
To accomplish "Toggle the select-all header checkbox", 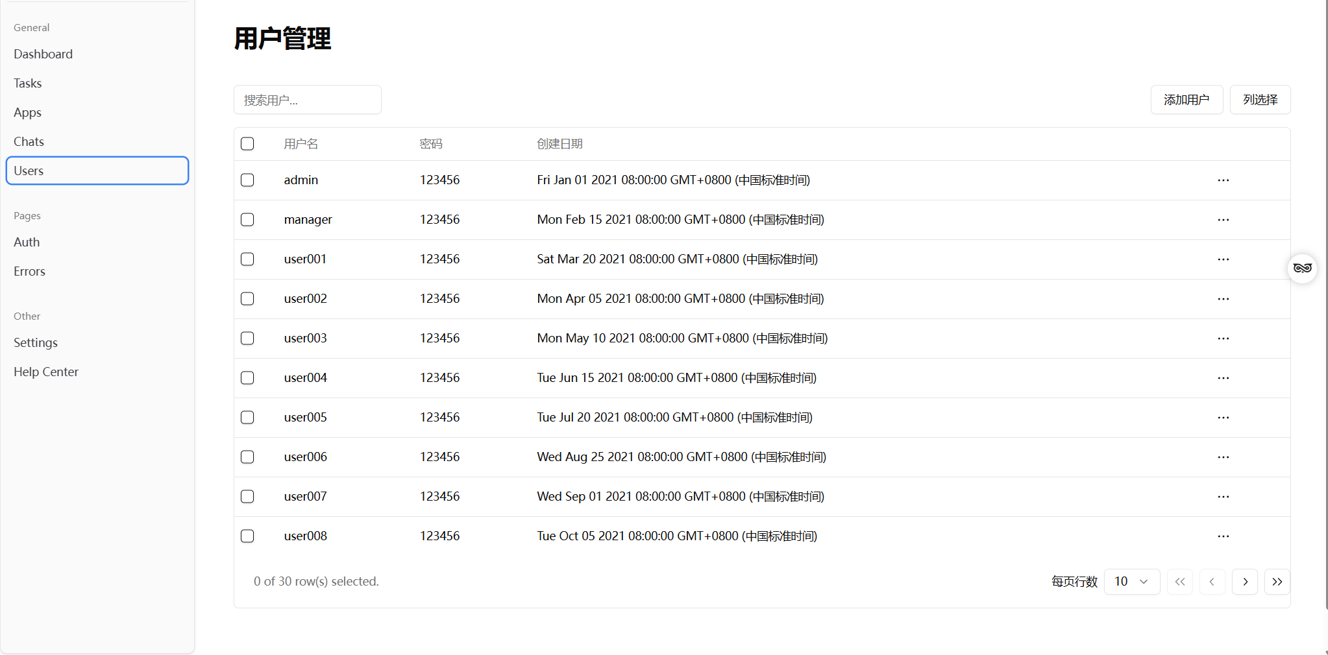I will tap(247, 144).
